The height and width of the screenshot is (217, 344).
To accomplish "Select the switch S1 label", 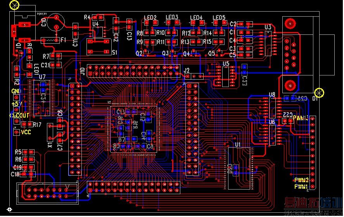I will pos(114,52).
